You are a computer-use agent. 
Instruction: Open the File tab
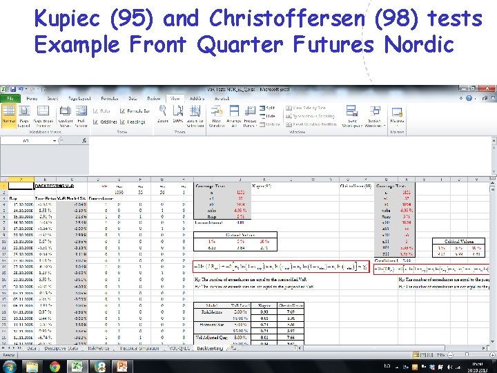tap(10, 98)
